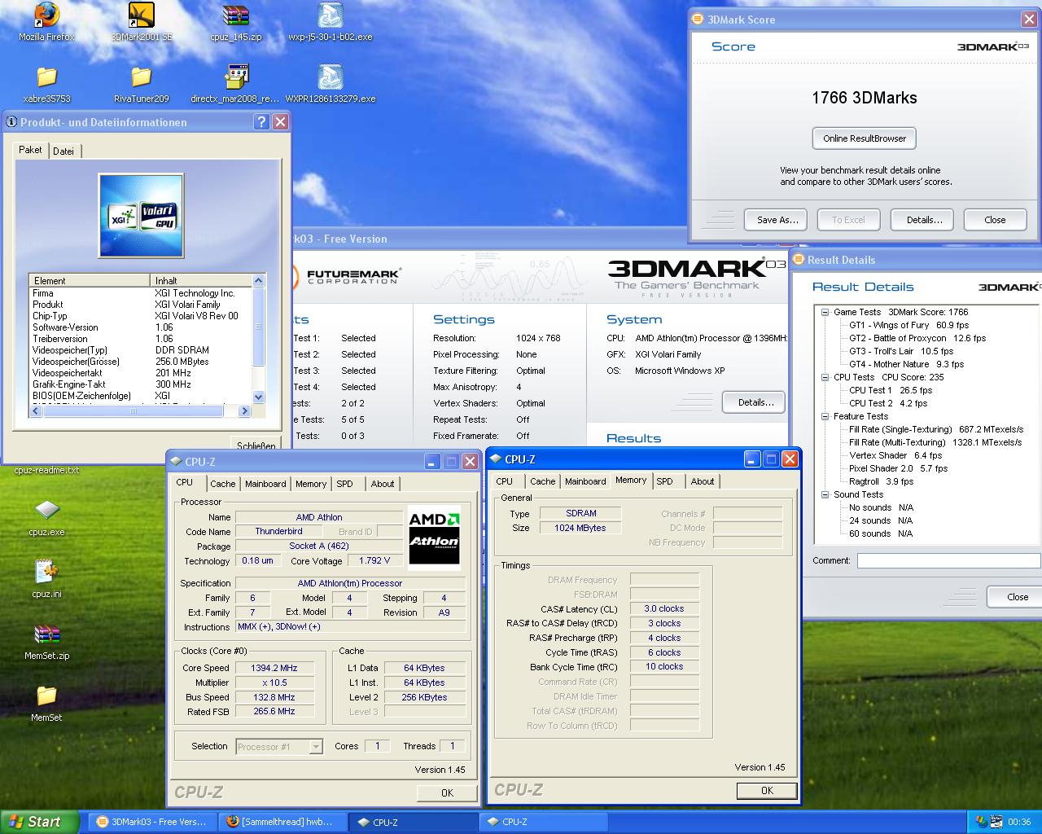The width and height of the screenshot is (1042, 834).
Task: Select CPU Test 1 result row
Action: (x=891, y=390)
